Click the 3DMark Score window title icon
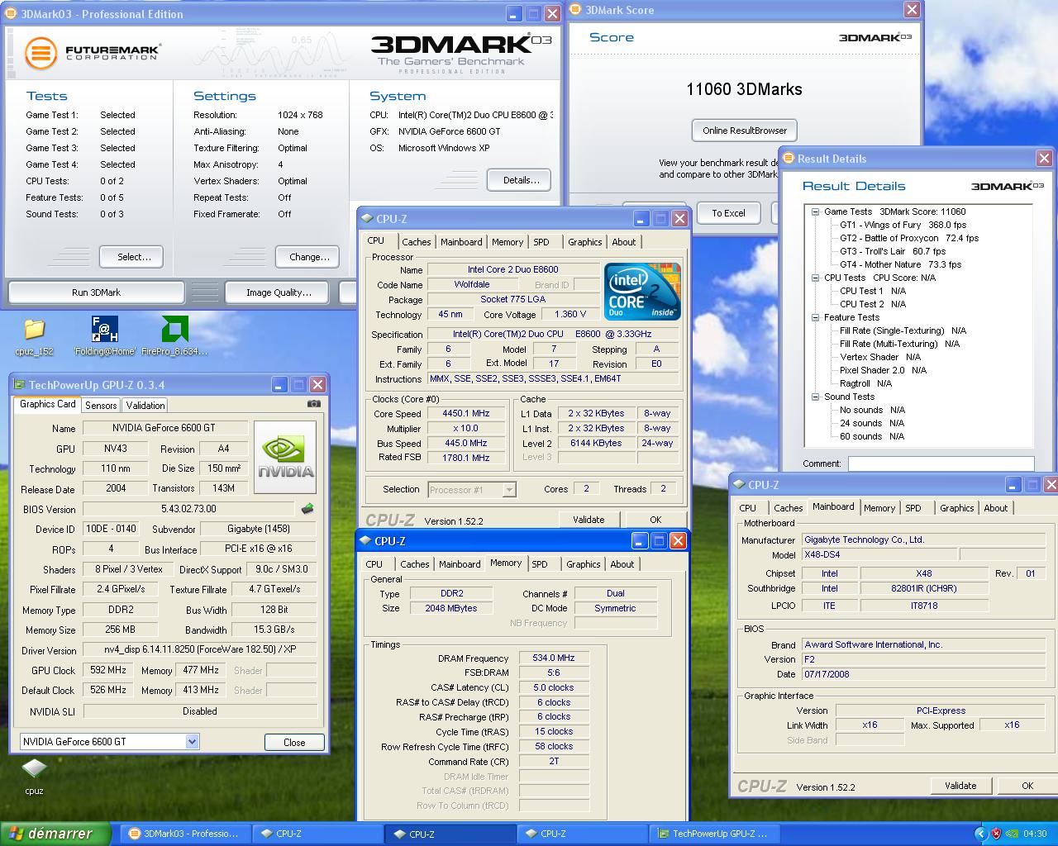The height and width of the screenshot is (846, 1058). click(x=575, y=10)
